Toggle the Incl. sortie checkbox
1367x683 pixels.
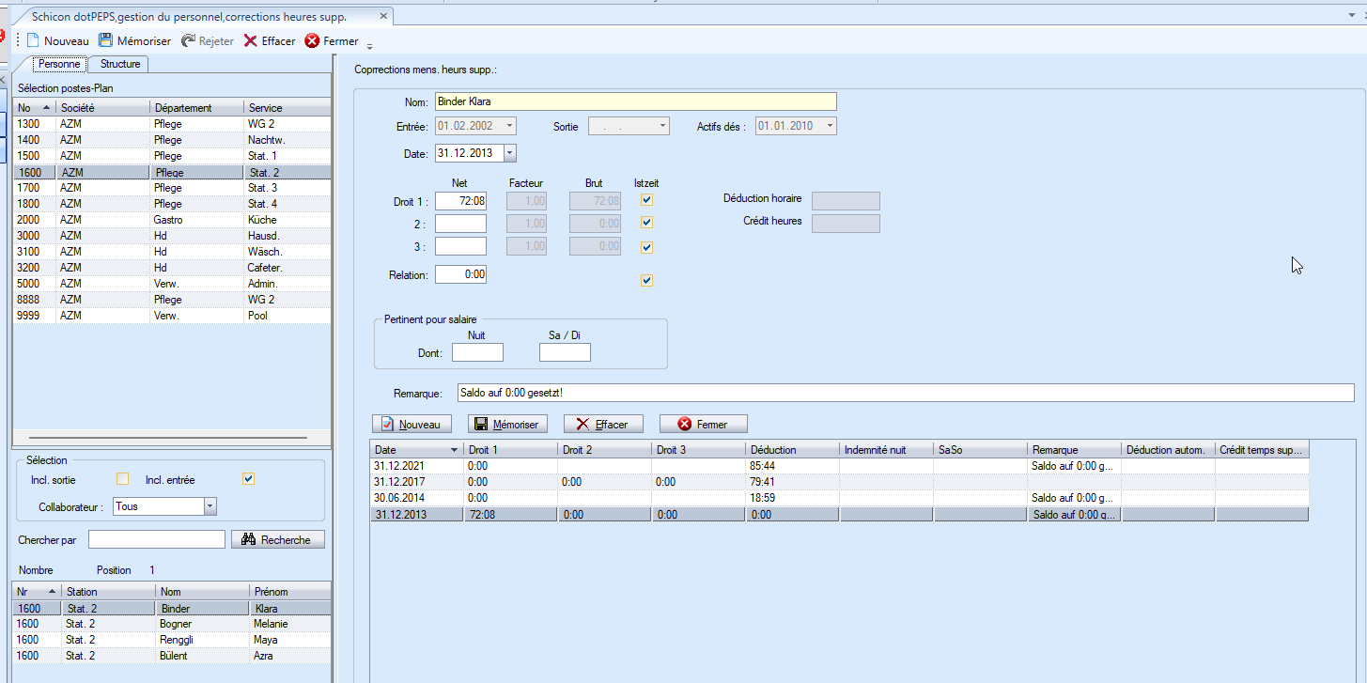(122, 479)
